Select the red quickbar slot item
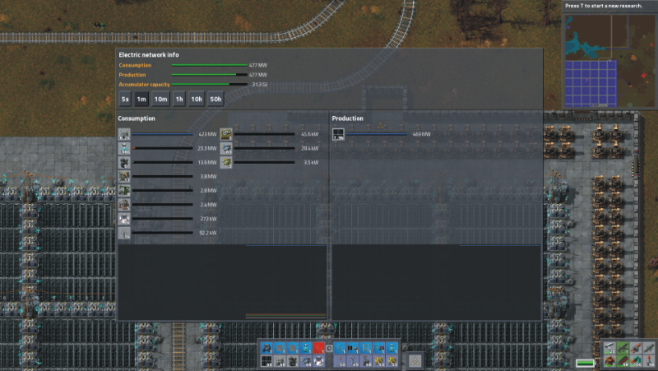Image resolution: width=658 pixels, height=371 pixels. tap(318, 348)
